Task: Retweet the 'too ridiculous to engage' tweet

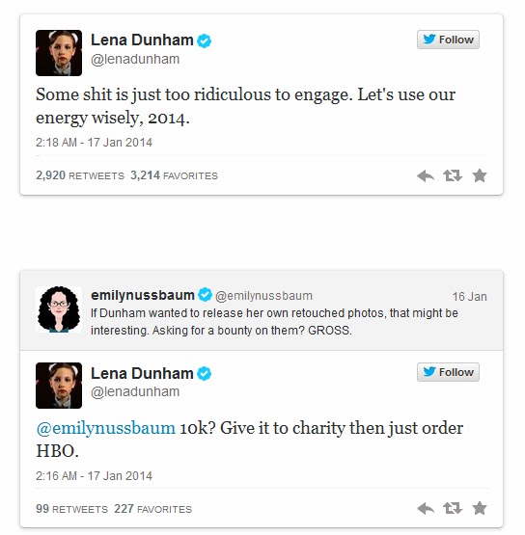Action: [x=453, y=175]
